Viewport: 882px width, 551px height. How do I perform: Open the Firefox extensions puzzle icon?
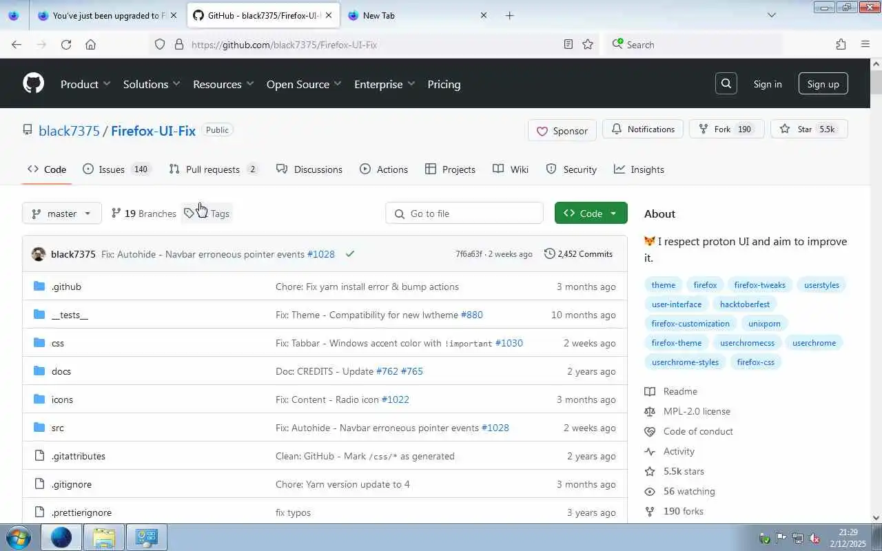click(841, 44)
